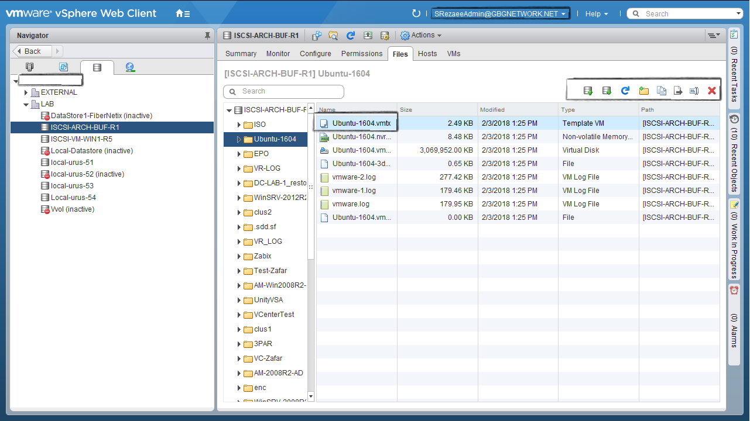Viewport: 750px width, 421px height.
Task: Open Networking navigator view
Action: (x=130, y=67)
